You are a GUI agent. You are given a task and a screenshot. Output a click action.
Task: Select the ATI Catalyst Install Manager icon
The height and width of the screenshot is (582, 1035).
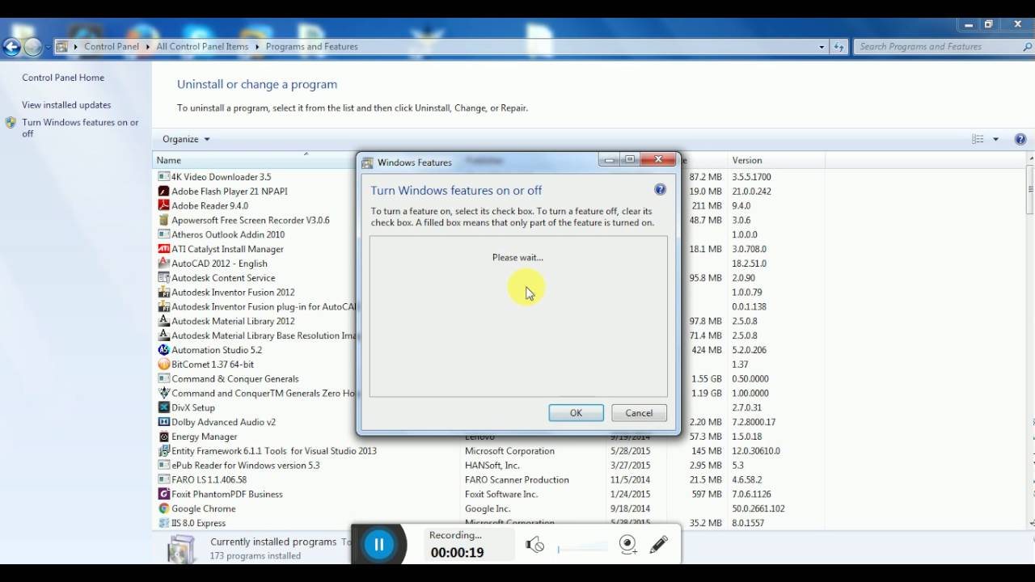tap(164, 249)
